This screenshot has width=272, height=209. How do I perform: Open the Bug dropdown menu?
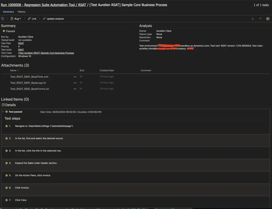pos(16,19)
